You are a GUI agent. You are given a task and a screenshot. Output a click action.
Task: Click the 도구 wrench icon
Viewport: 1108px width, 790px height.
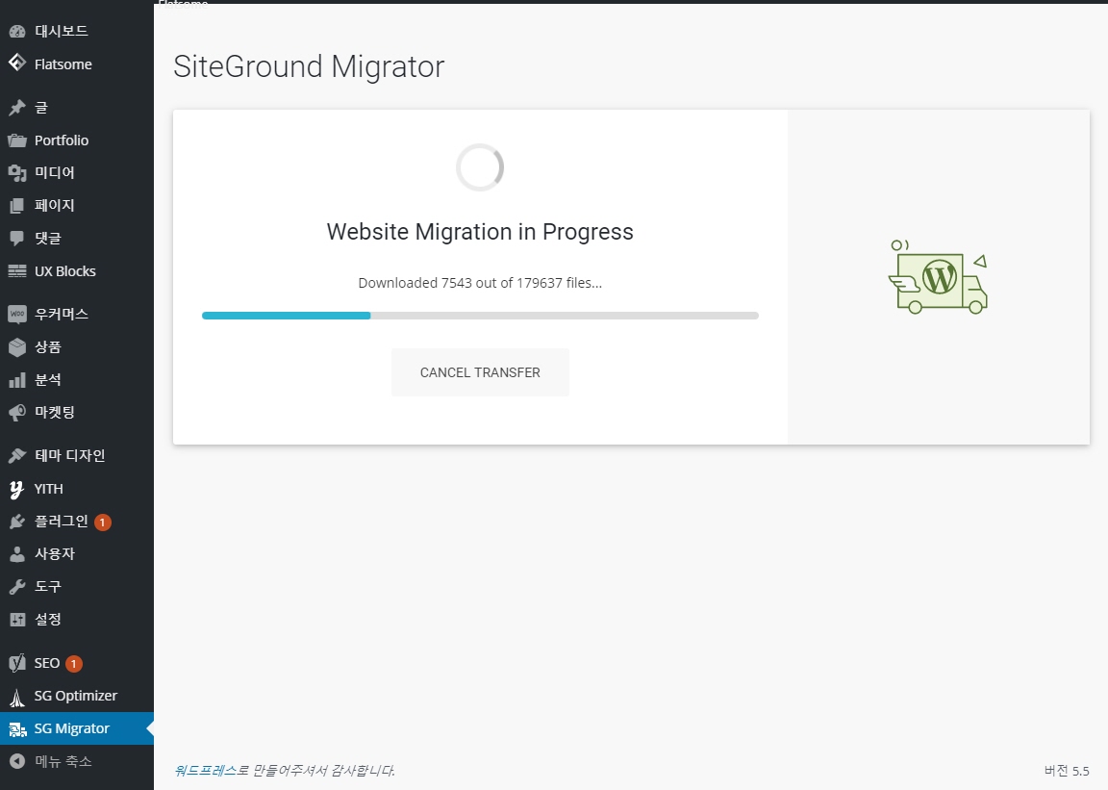[17, 587]
